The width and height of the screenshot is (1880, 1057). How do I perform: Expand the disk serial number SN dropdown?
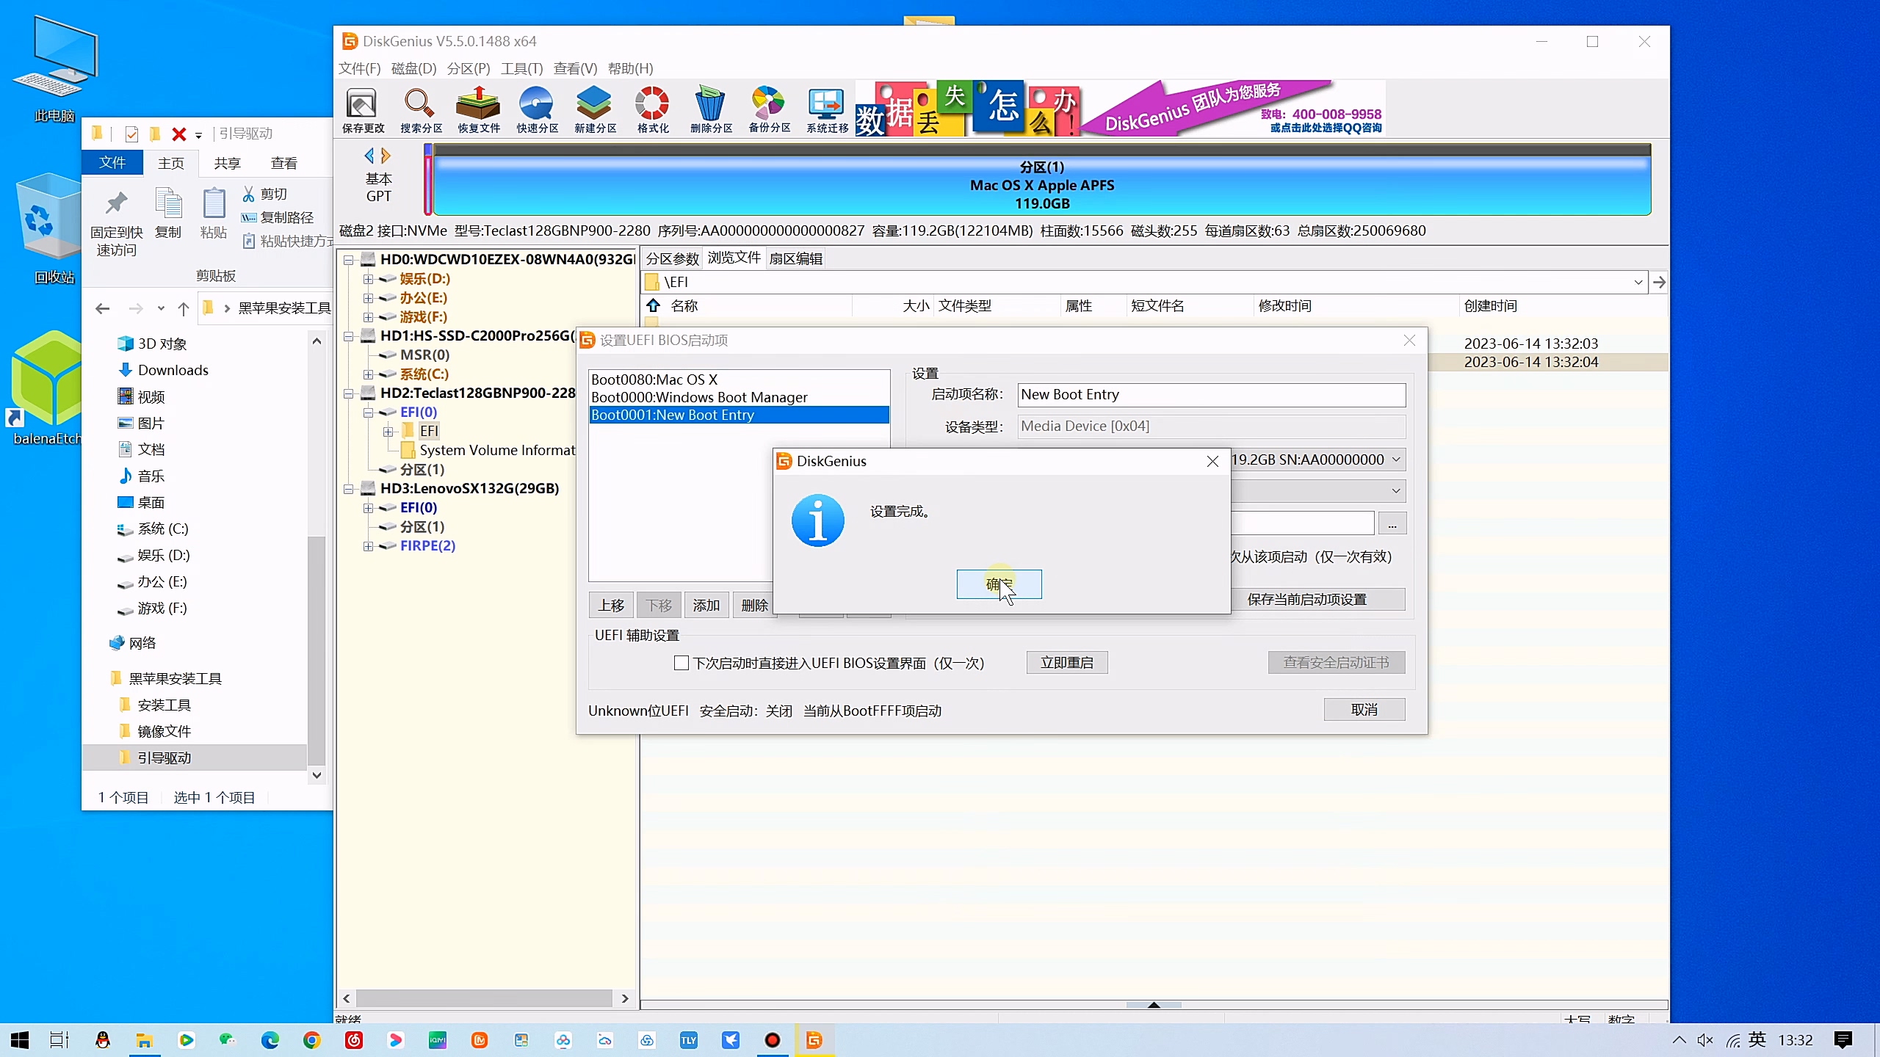[x=1396, y=460]
